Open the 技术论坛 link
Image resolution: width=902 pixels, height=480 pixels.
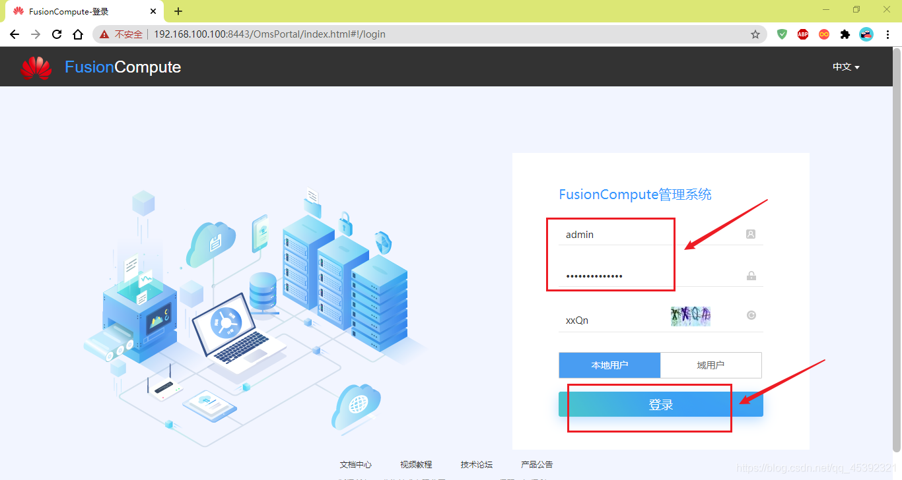[x=477, y=465]
